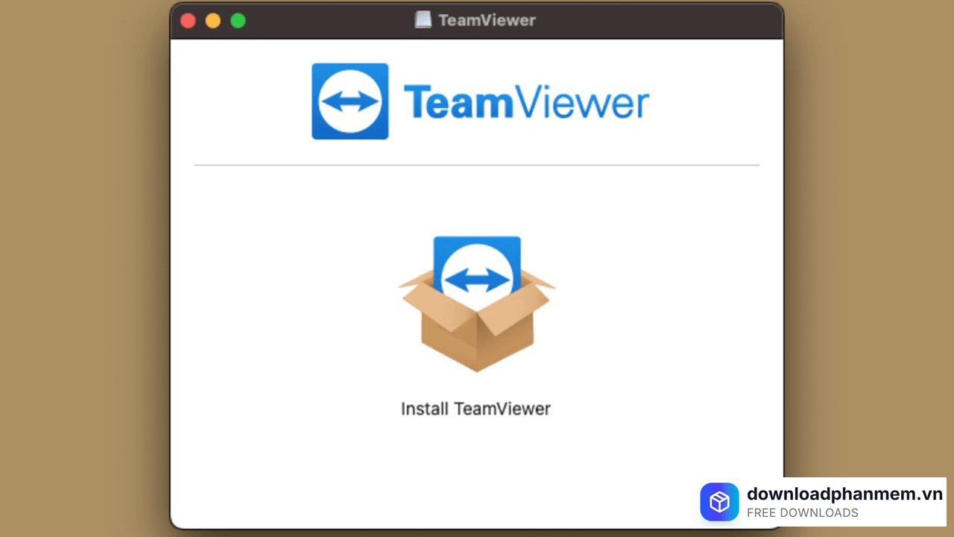The height and width of the screenshot is (537, 954).
Task: Click the downloadphanmem.vn cube logo icon
Action: click(719, 502)
